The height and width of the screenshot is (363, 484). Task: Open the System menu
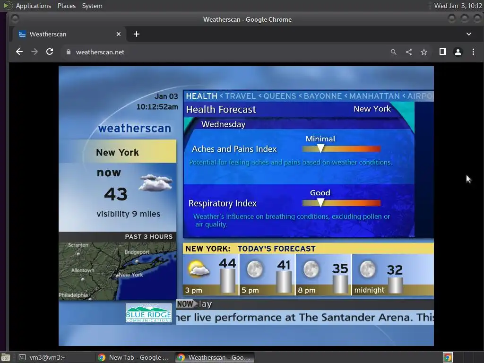pos(92,6)
